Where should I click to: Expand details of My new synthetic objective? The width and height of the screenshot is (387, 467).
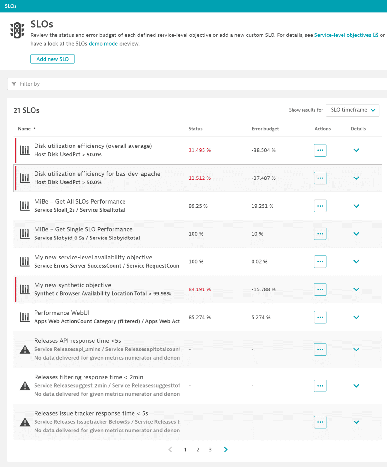pos(356,289)
